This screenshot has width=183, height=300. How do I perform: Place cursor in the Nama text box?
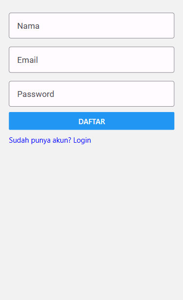pyautogui.click(x=91, y=26)
